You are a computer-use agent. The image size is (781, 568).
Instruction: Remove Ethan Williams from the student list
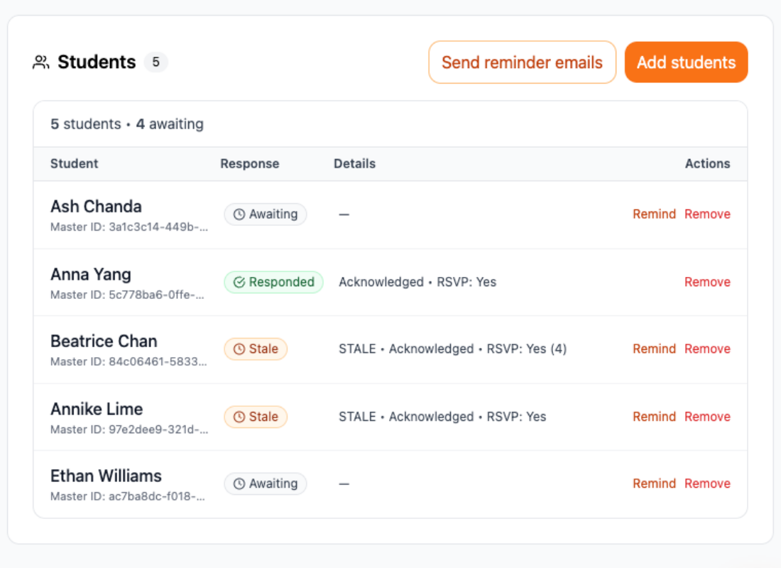coord(707,484)
